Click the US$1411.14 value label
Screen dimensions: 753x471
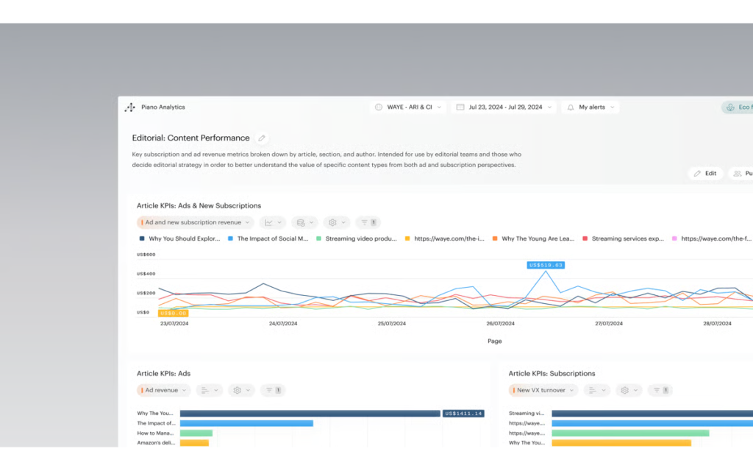click(x=463, y=414)
